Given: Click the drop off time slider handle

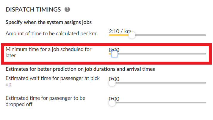Looking at the screenshot, I should coord(112,103).
